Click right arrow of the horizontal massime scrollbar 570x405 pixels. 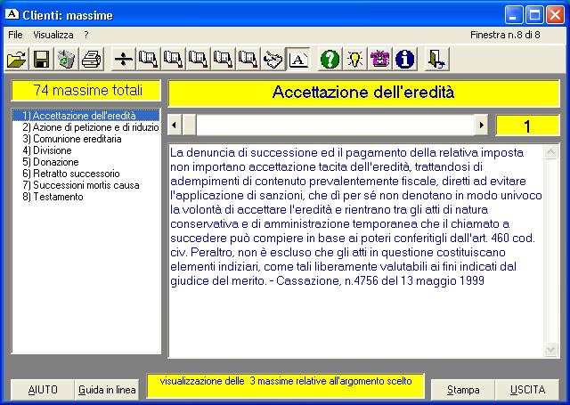[x=482, y=125]
